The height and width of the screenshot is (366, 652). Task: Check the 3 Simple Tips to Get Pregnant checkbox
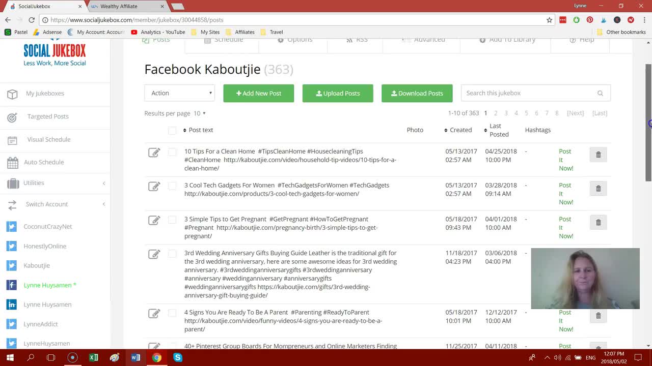coord(172,220)
